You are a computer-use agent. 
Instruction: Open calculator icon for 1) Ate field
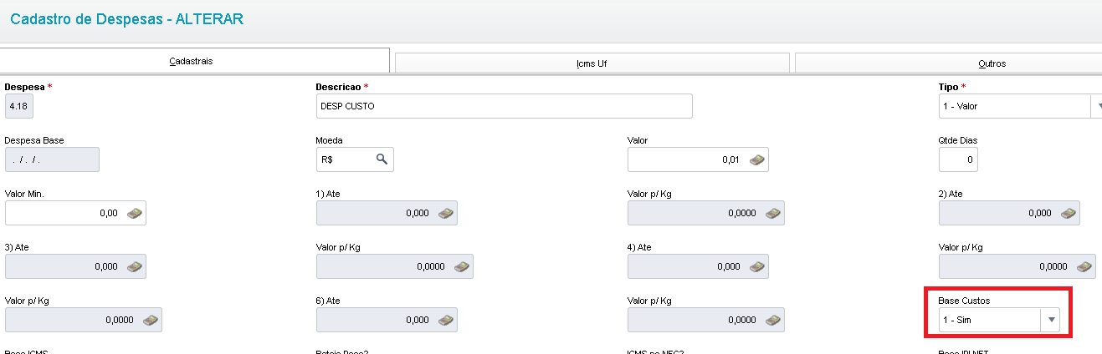[x=445, y=213]
